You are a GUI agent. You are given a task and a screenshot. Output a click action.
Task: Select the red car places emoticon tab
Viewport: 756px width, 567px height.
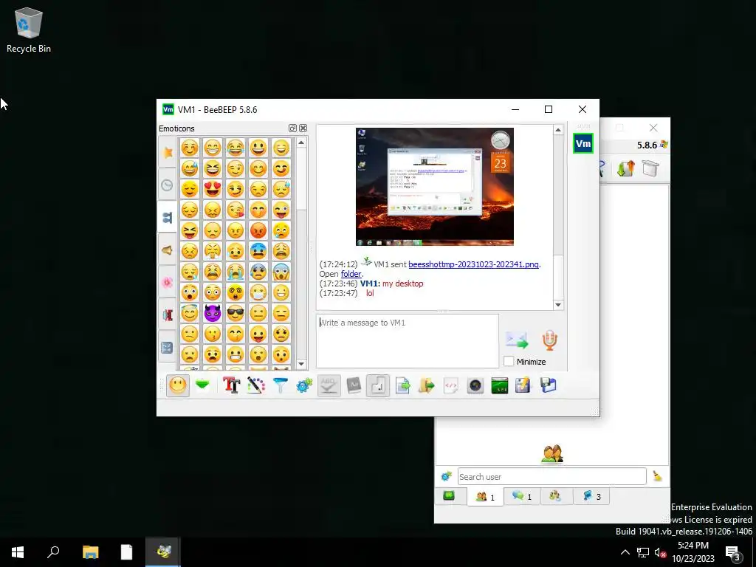[x=168, y=315]
